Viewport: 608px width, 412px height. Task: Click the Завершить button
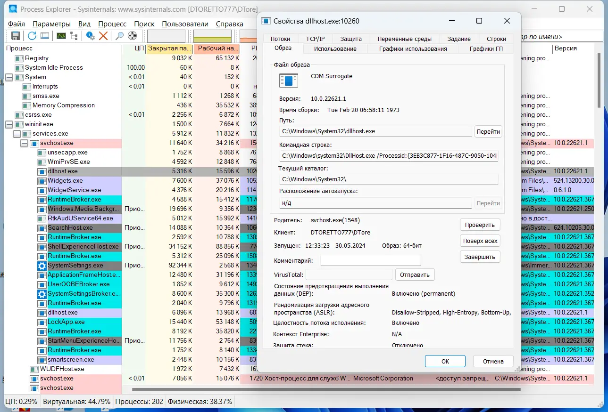click(x=480, y=257)
